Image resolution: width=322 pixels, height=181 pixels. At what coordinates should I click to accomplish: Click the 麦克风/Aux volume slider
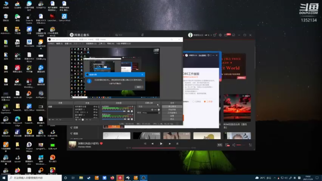[x=114, y=119]
